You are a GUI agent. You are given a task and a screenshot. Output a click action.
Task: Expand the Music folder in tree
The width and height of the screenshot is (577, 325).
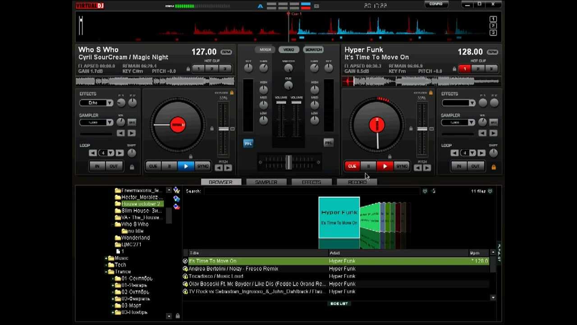pos(106,258)
